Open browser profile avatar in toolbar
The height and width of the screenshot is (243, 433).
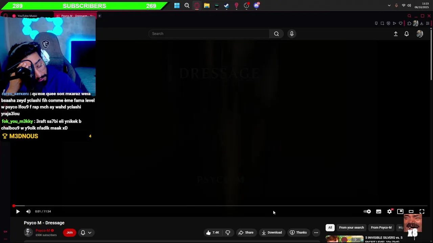coord(415,23)
